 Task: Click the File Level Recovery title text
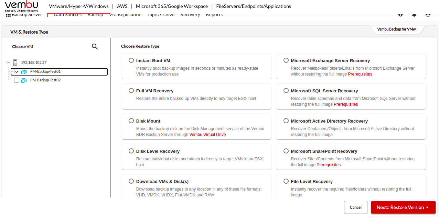pos(312,181)
